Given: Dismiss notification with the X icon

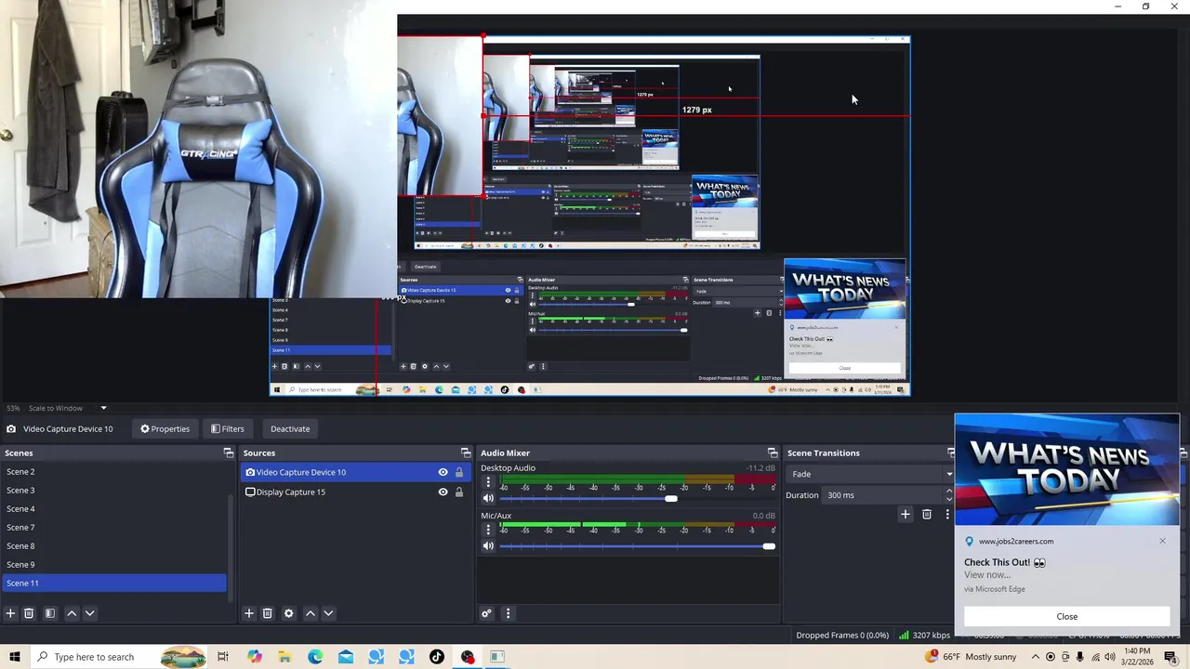Looking at the screenshot, I should (1162, 541).
